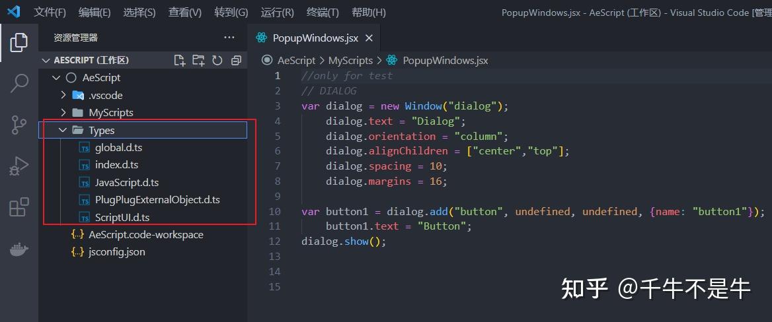
Task: Open the Explorer view in activity bar
Action: [x=19, y=42]
